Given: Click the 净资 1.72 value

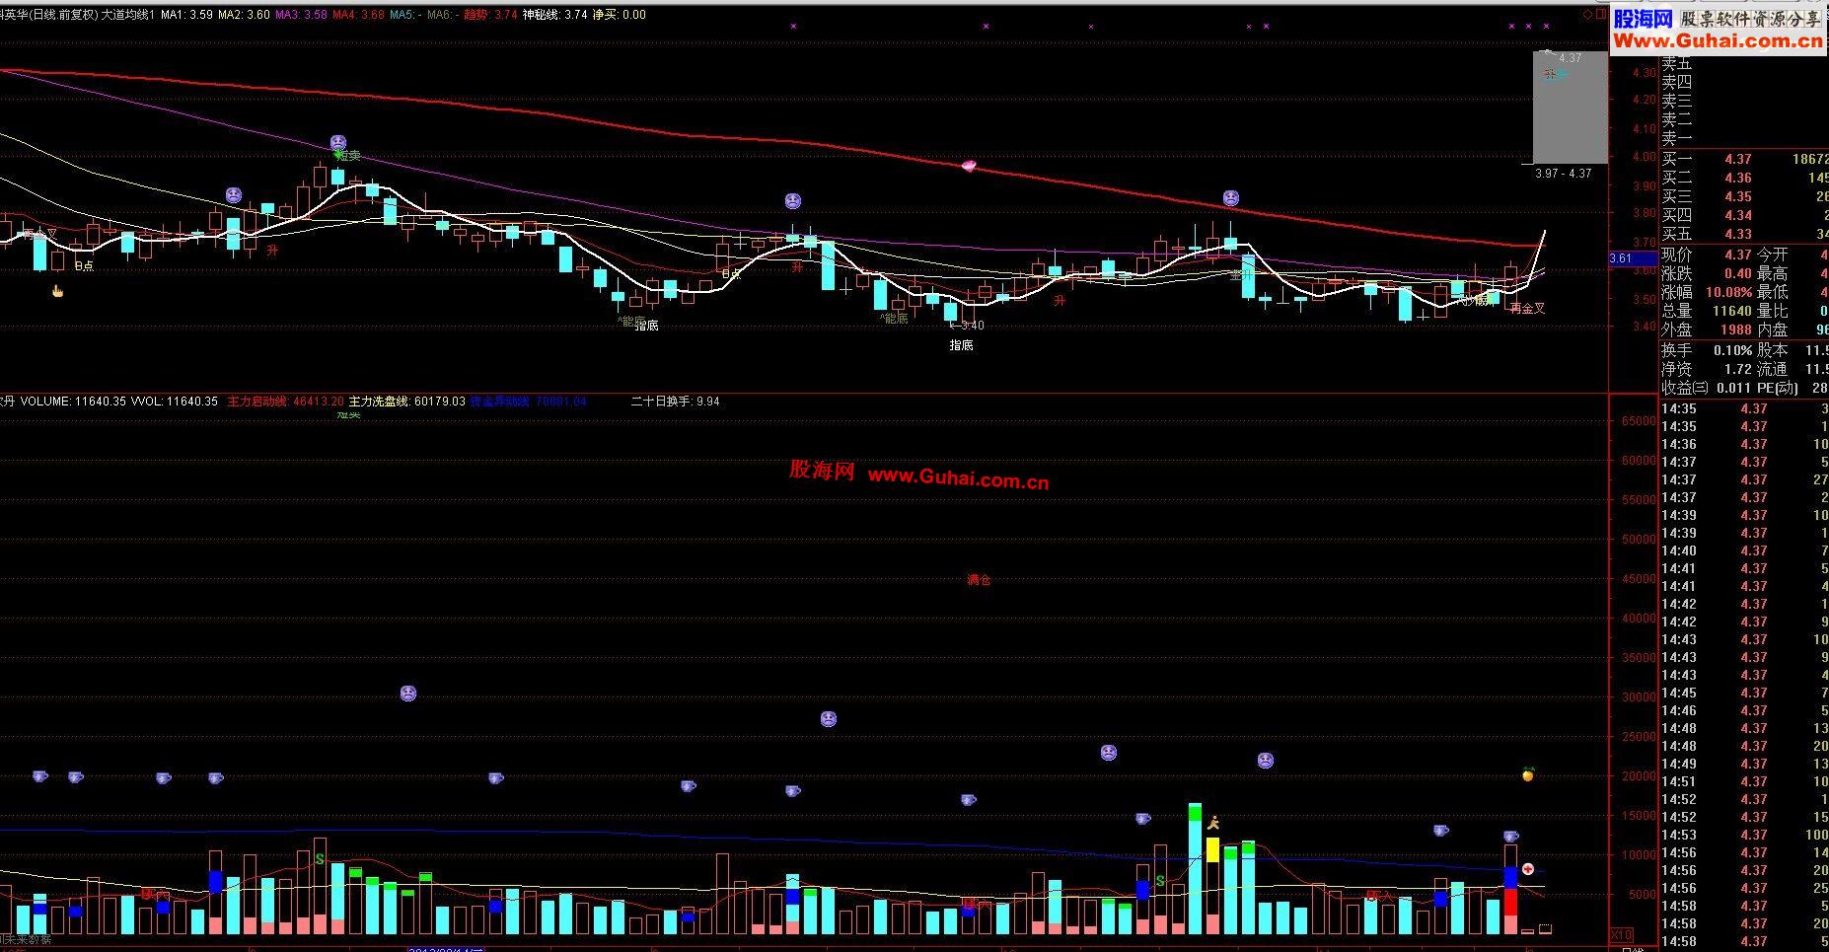Looking at the screenshot, I should pos(1738,369).
